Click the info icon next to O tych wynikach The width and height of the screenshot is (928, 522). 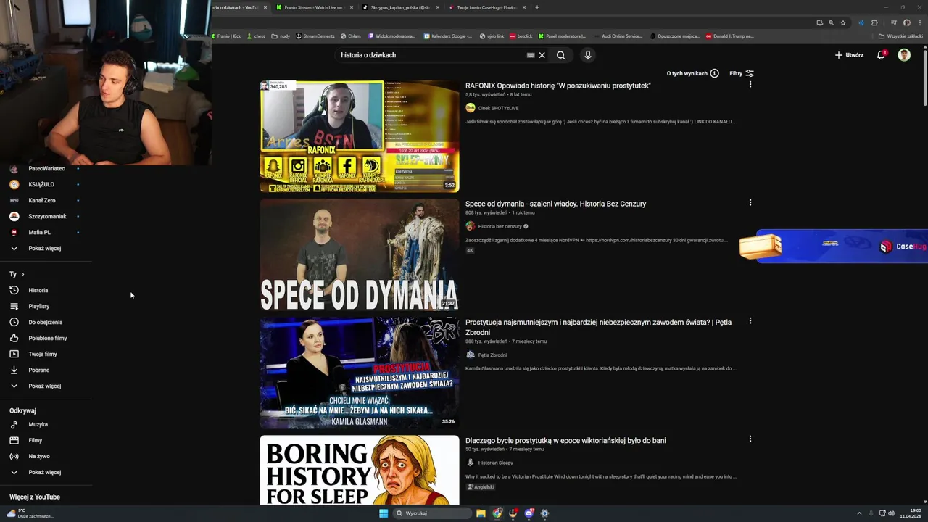(714, 73)
